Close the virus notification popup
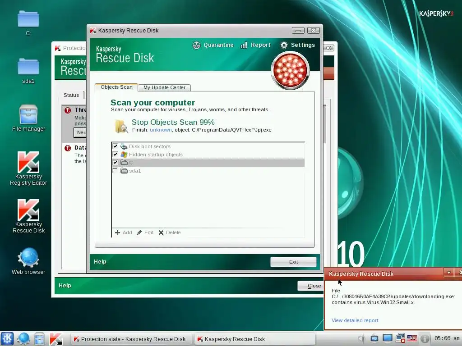 [459, 273]
